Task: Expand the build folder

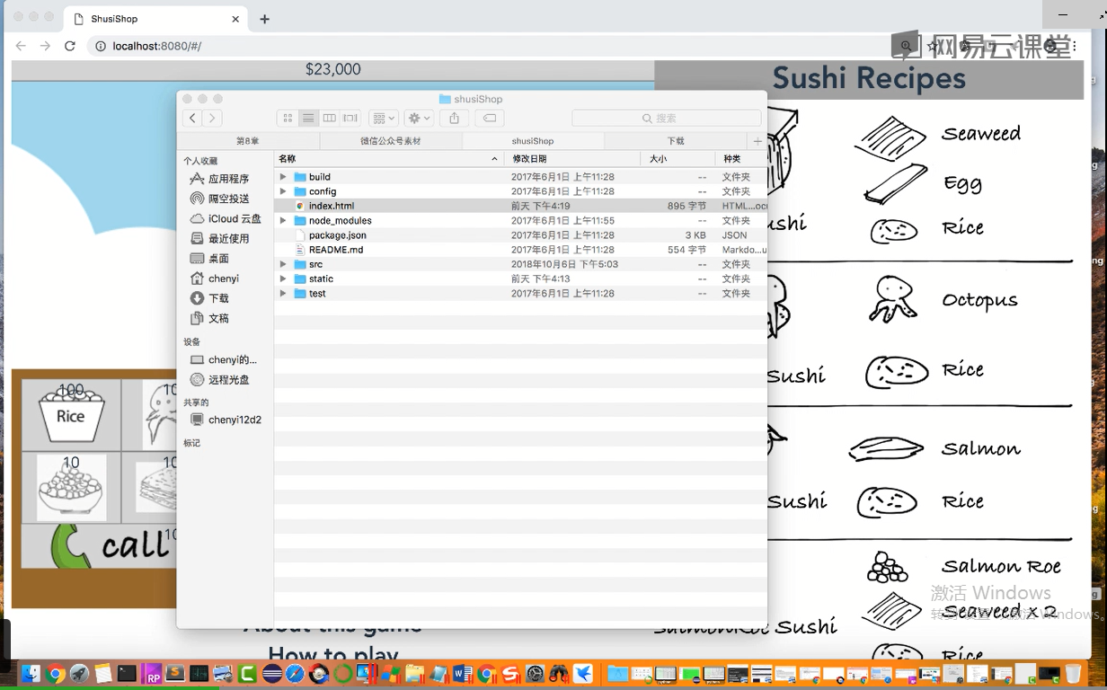Action: pyautogui.click(x=283, y=177)
